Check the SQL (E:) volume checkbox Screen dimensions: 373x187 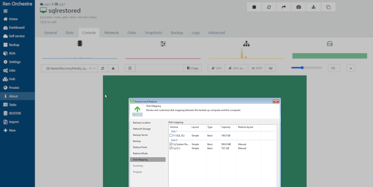(x=171, y=135)
